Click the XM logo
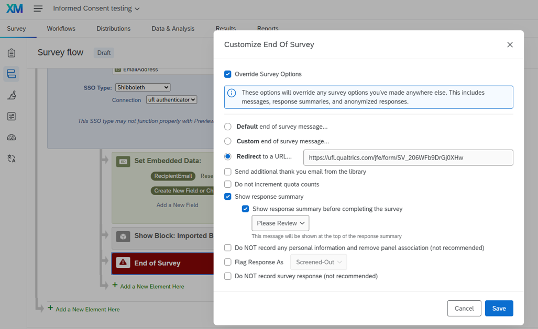This screenshot has width=538, height=329. 15,8
